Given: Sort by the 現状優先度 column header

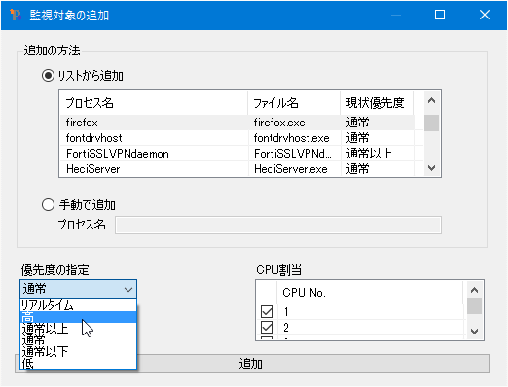Looking at the screenshot, I should [377, 103].
